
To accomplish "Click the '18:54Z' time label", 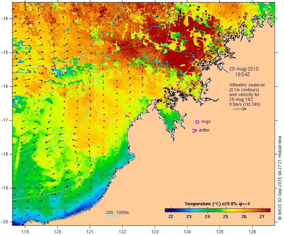I will (242, 74).
